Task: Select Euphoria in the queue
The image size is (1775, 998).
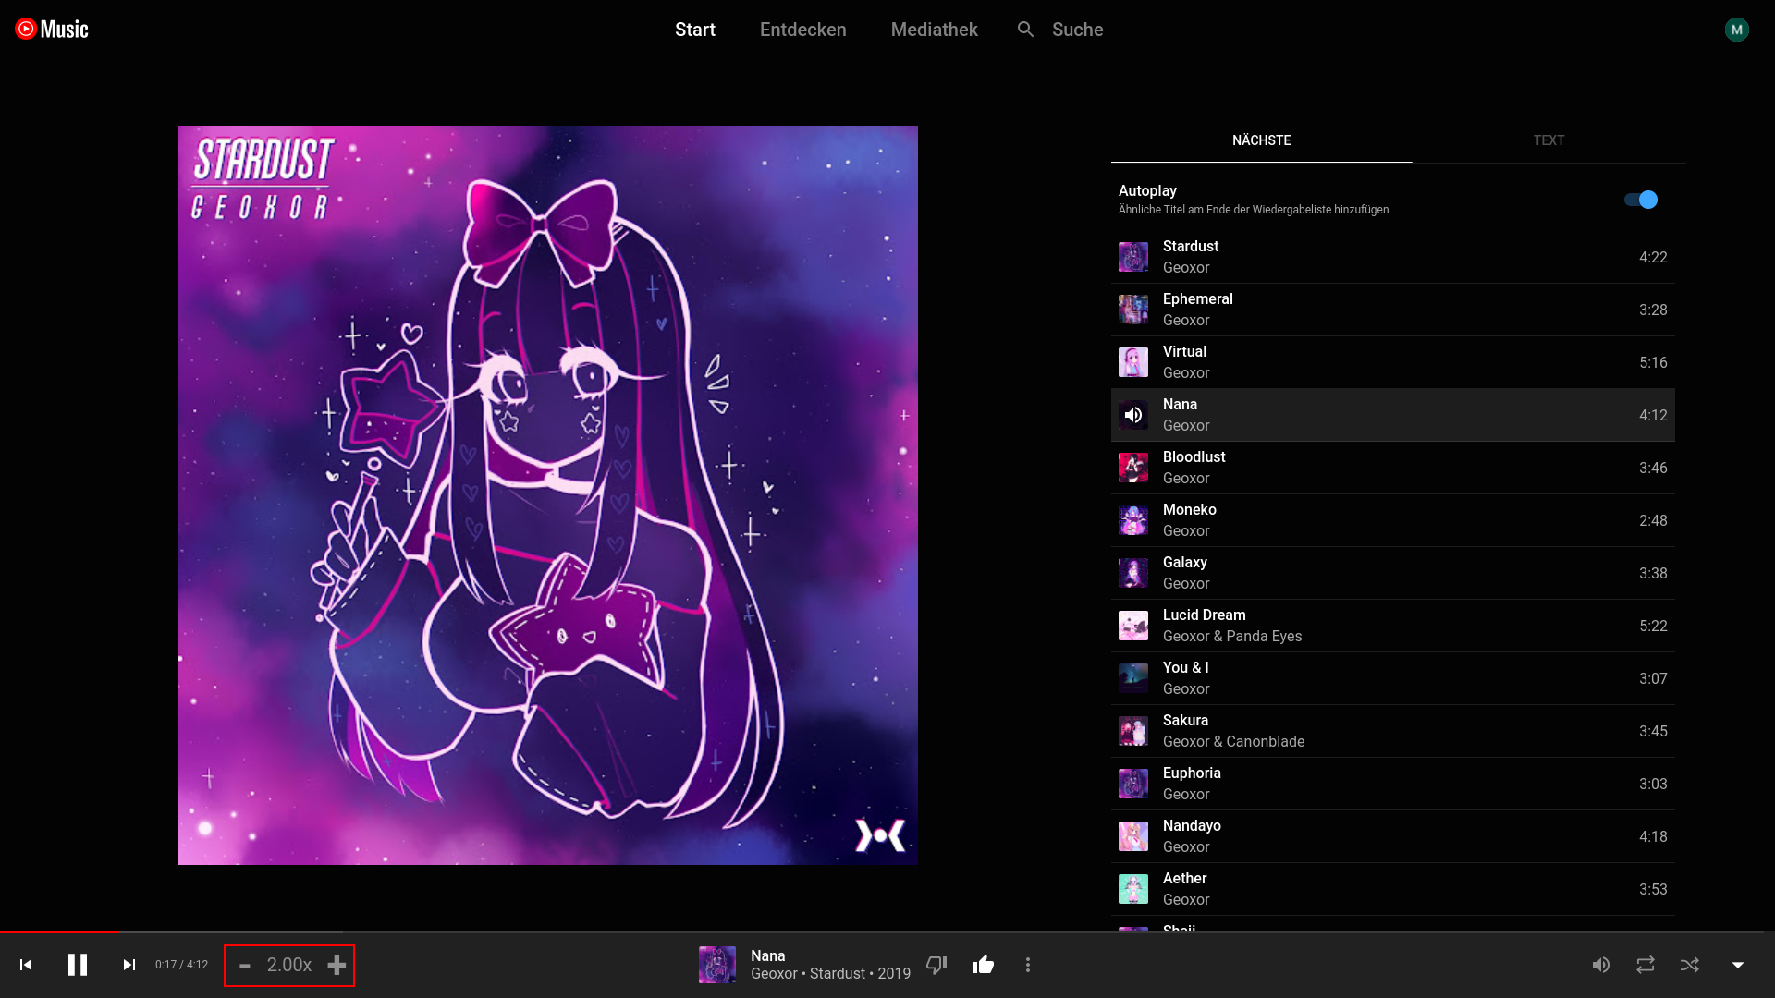Action: point(1392,784)
